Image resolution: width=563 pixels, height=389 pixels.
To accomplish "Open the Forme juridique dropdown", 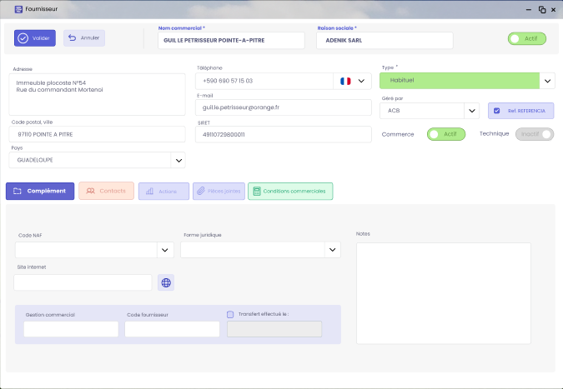I will (332, 250).
